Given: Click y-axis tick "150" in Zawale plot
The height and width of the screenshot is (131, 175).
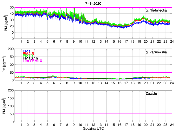Looking at the screenshot, I should pyautogui.click(x=11, y=98).
